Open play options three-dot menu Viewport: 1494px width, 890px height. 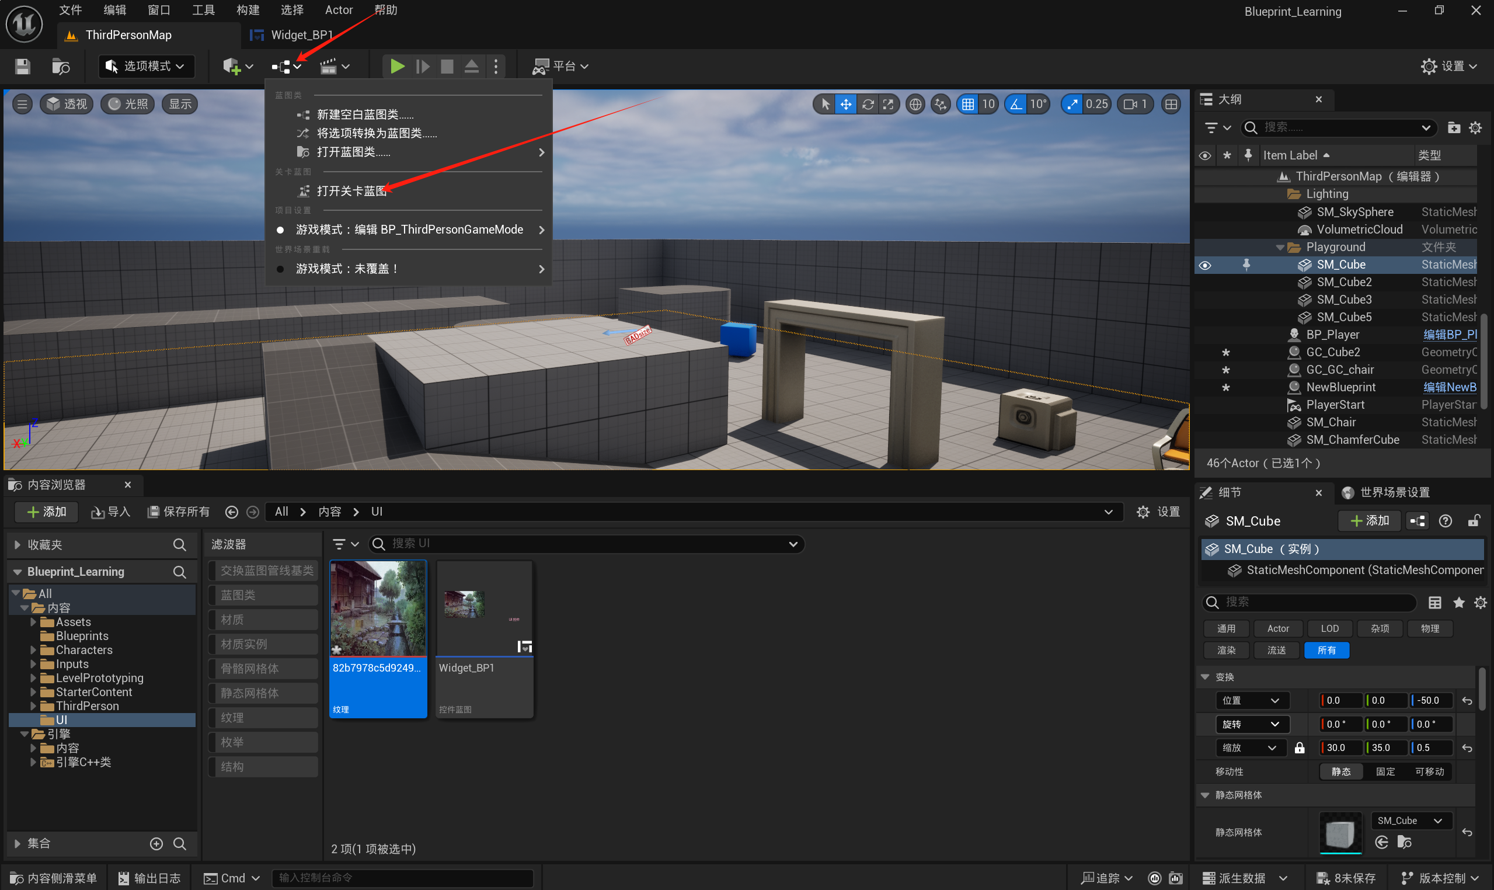(x=496, y=66)
